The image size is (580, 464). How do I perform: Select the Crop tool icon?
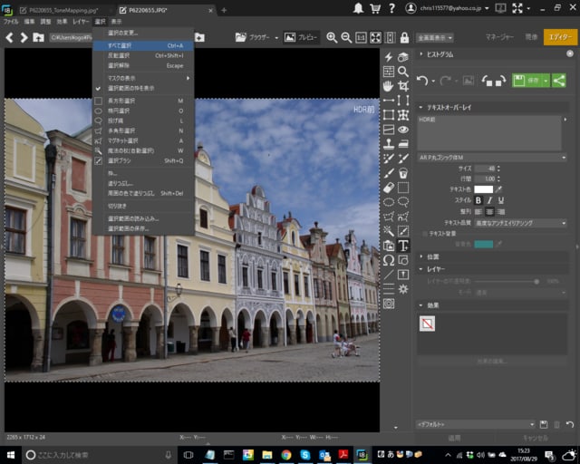pos(403,85)
